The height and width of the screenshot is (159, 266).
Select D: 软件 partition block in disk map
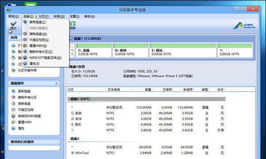(130, 50)
